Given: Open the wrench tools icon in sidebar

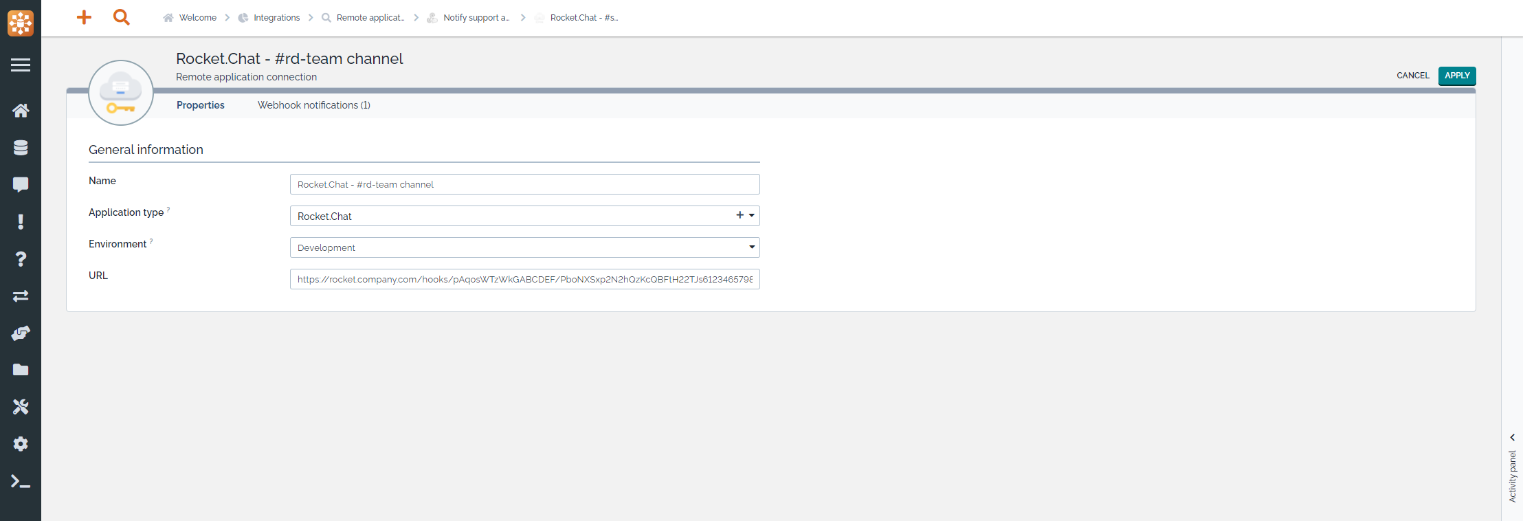Looking at the screenshot, I should (21, 407).
